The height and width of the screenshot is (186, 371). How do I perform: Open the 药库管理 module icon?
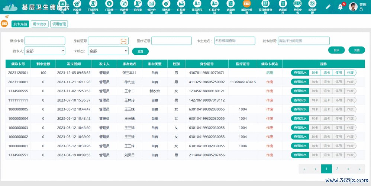pyautogui.click(x=77, y=4)
